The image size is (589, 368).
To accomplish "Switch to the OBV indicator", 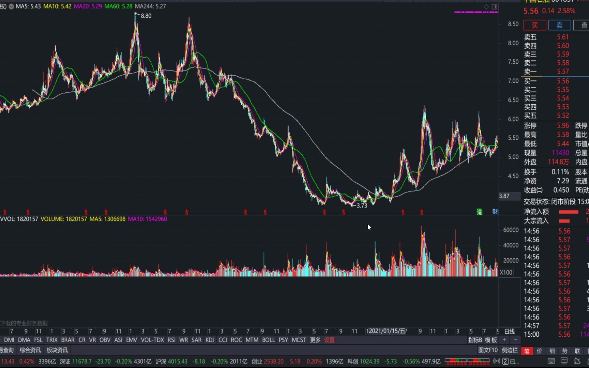I will tap(105, 340).
